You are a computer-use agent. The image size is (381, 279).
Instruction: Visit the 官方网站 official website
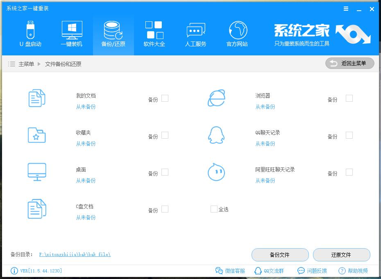point(237,34)
